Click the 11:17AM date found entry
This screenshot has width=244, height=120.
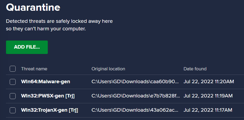(208, 110)
